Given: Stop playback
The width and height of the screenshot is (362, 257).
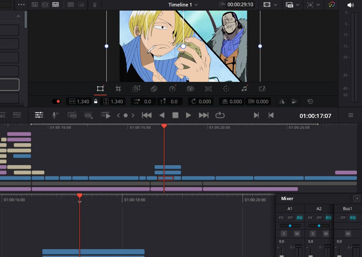Looking at the screenshot, I should click(x=175, y=115).
